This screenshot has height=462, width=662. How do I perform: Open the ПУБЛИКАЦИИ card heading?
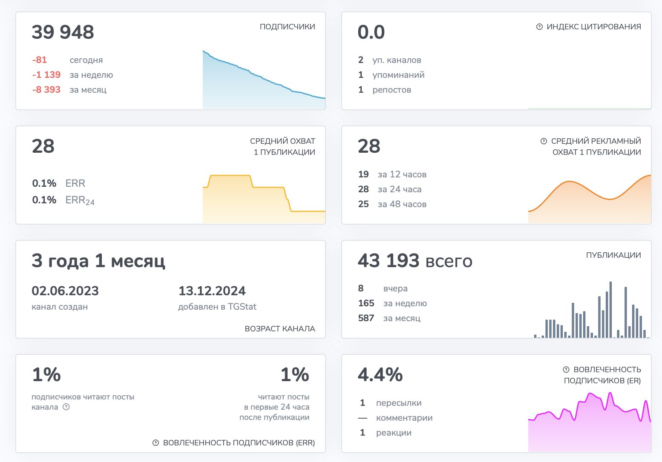tap(613, 255)
